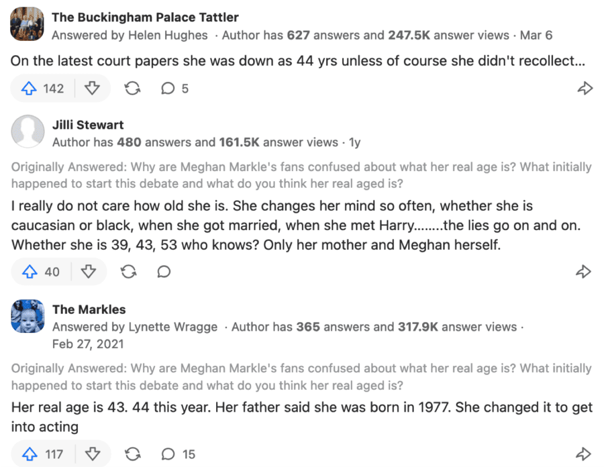Downvote Jilli Stewart's answer
The height and width of the screenshot is (467, 604).
click(89, 272)
